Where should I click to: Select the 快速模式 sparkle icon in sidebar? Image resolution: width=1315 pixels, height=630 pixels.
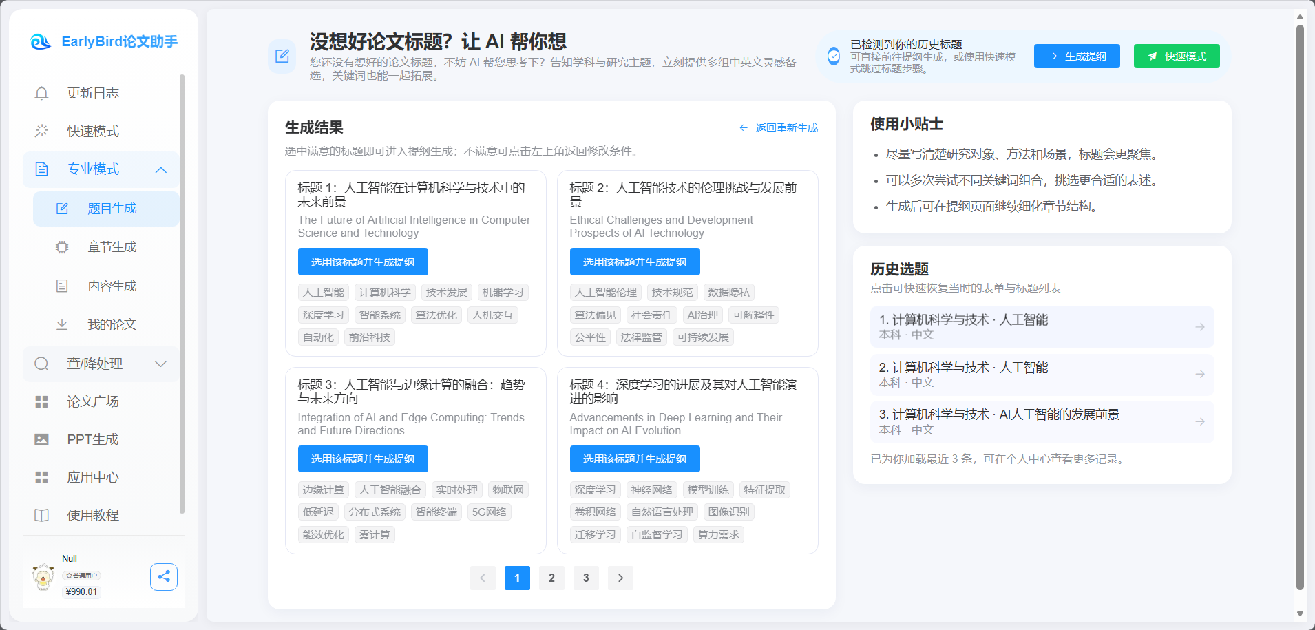pyautogui.click(x=41, y=131)
